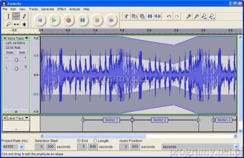Screen dimensions: 244x158
Task: Open the Project Rate dropdown
Action: coord(21,147)
